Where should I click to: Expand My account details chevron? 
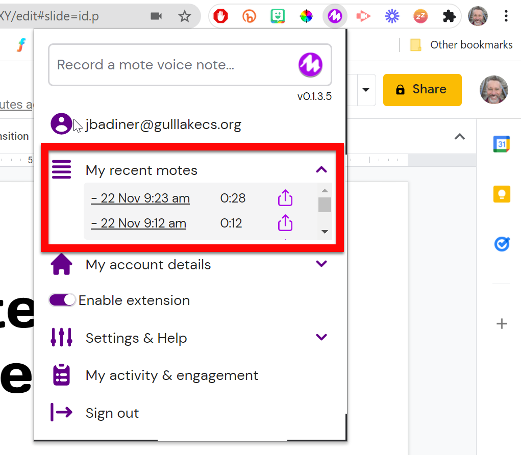tap(321, 264)
